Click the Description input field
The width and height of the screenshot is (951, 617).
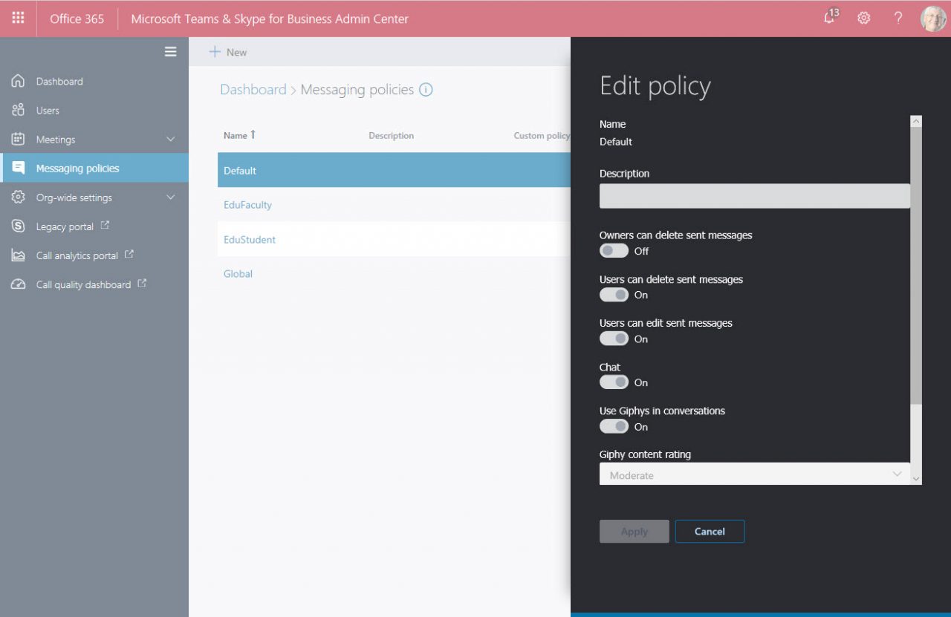pyautogui.click(x=754, y=196)
